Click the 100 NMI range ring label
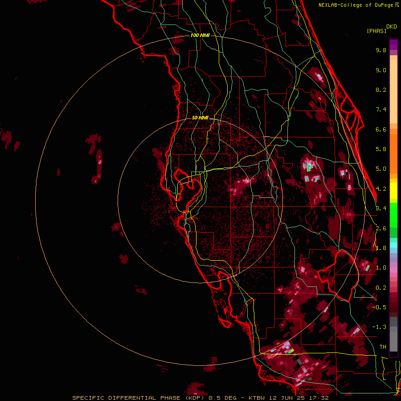The width and height of the screenshot is (401, 401). (200, 35)
